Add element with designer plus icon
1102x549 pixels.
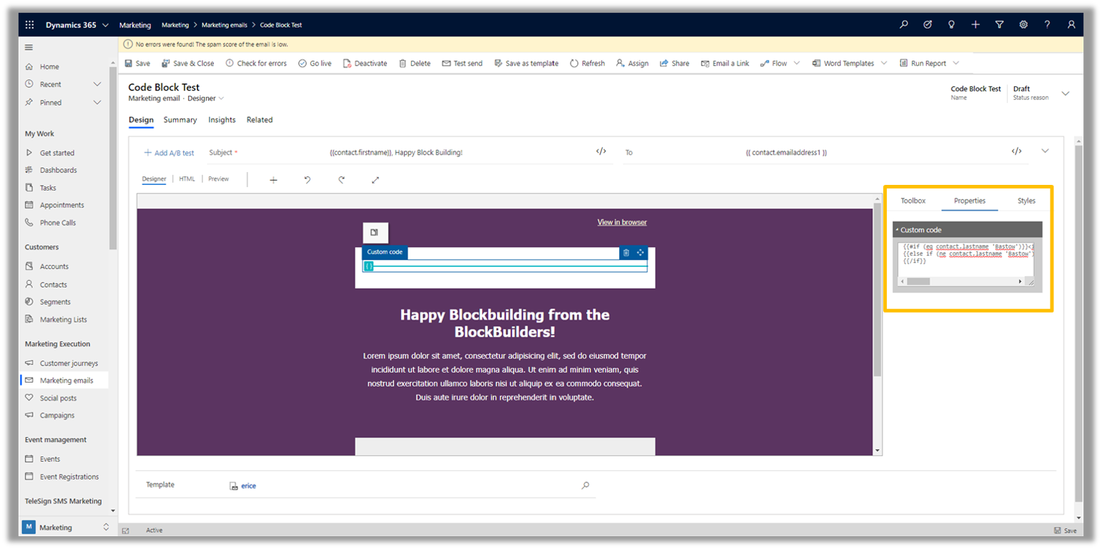pyautogui.click(x=273, y=180)
